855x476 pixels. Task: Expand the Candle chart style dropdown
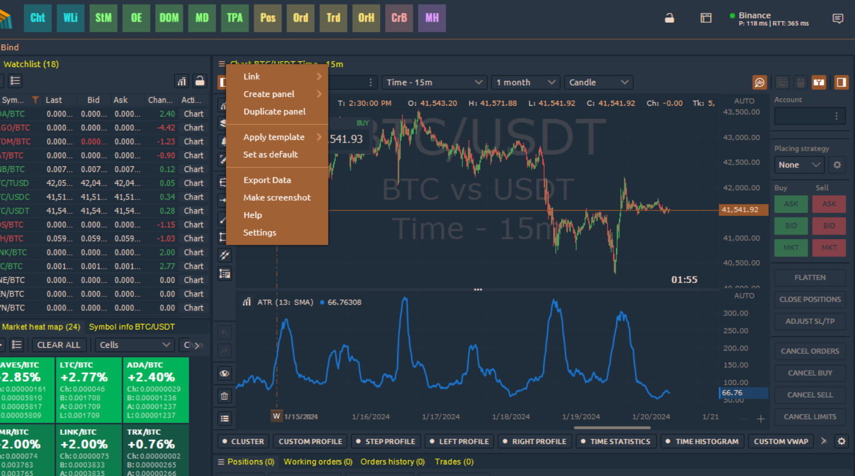pyautogui.click(x=599, y=83)
